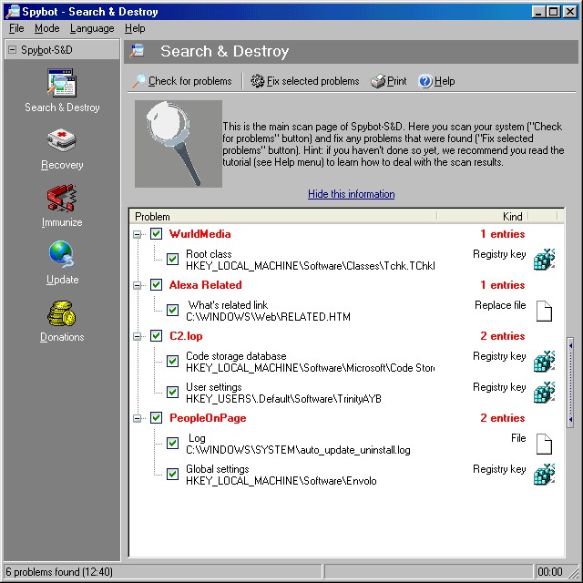Click the question mark Help icon
Image resolution: width=583 pixels, height=583 pixels.
425,81
